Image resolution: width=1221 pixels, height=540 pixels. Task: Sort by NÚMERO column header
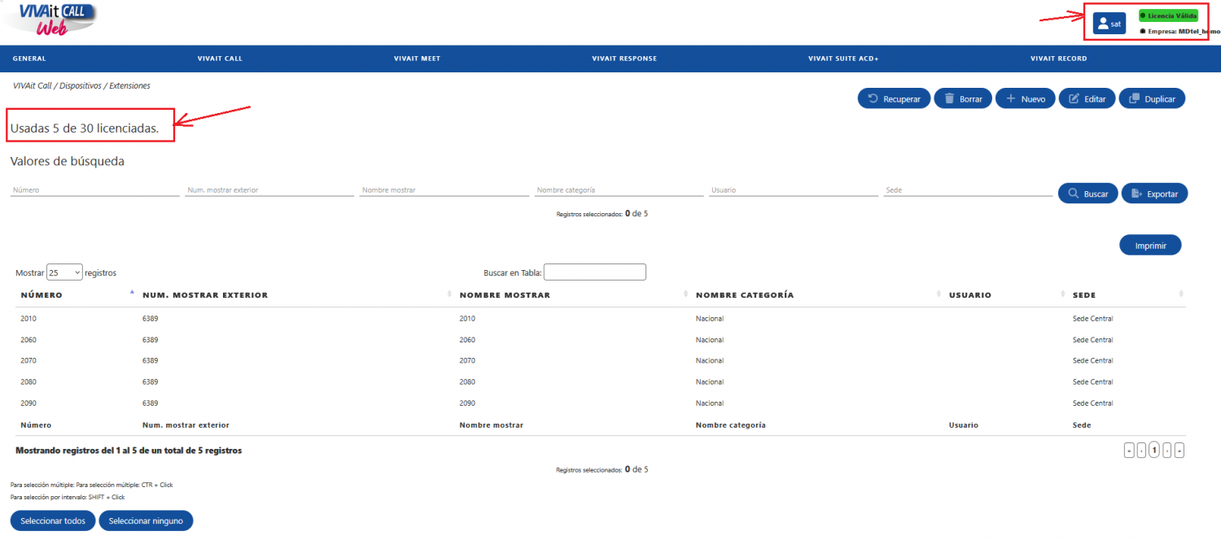(x=76, y=294)
